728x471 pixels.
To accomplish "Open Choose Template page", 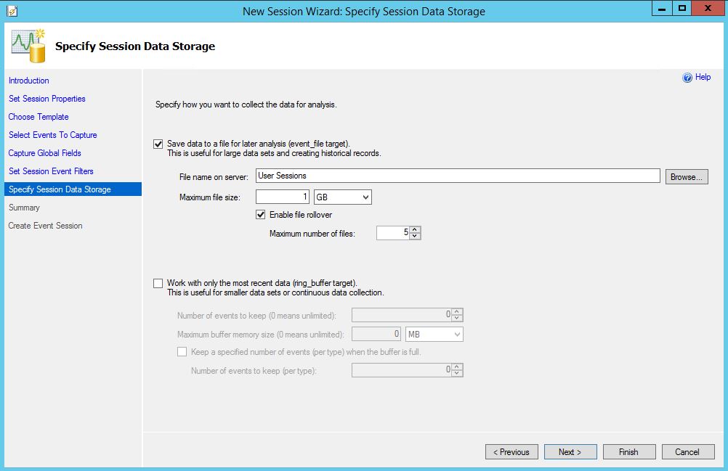I will tap(39, 117).
